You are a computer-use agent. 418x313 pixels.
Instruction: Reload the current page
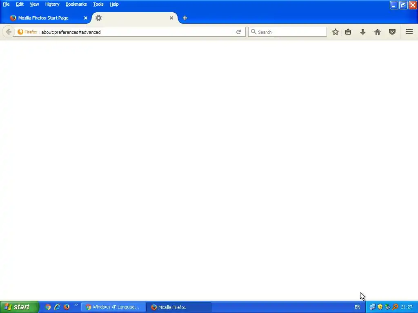tap(238, 32)
